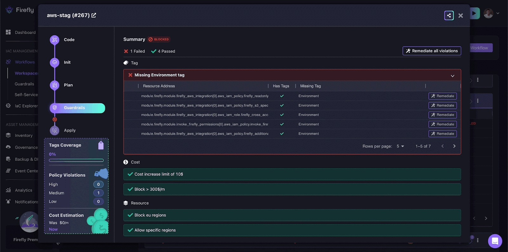Click the green play button in top bar
Image resolution: width=508 pixels, height=252 pixels.
tap(475, 13)
